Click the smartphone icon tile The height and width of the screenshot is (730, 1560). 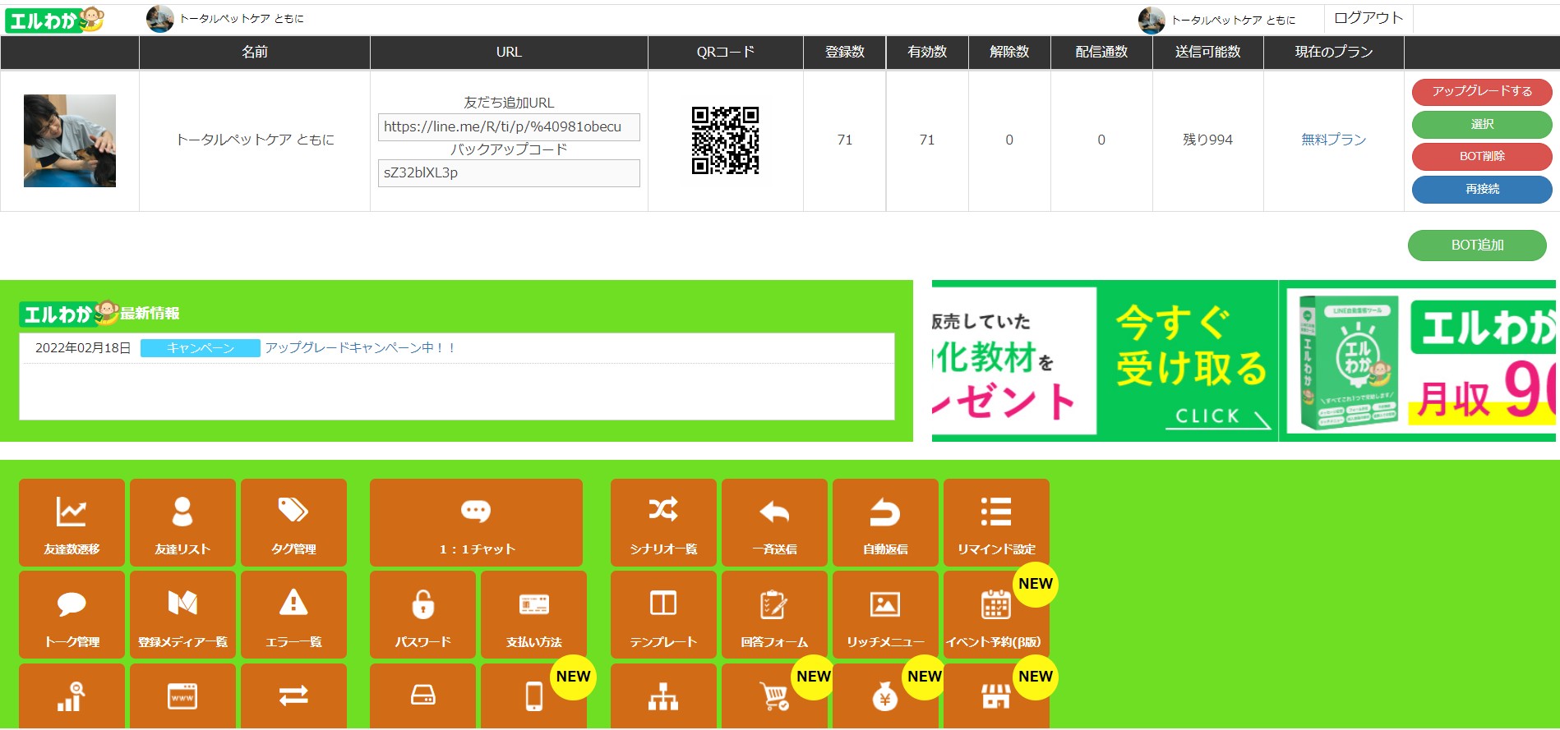533,696
